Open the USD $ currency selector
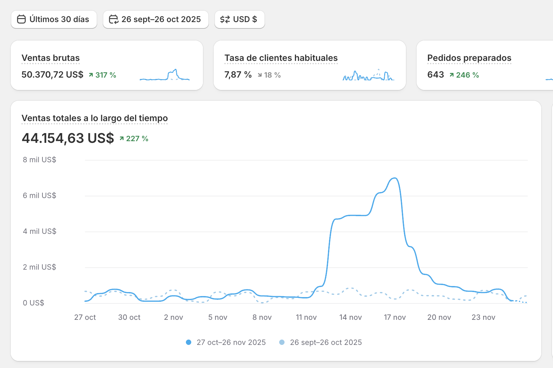Image resolution: width=553 pixels, height=368 pixels. point(240,19)
